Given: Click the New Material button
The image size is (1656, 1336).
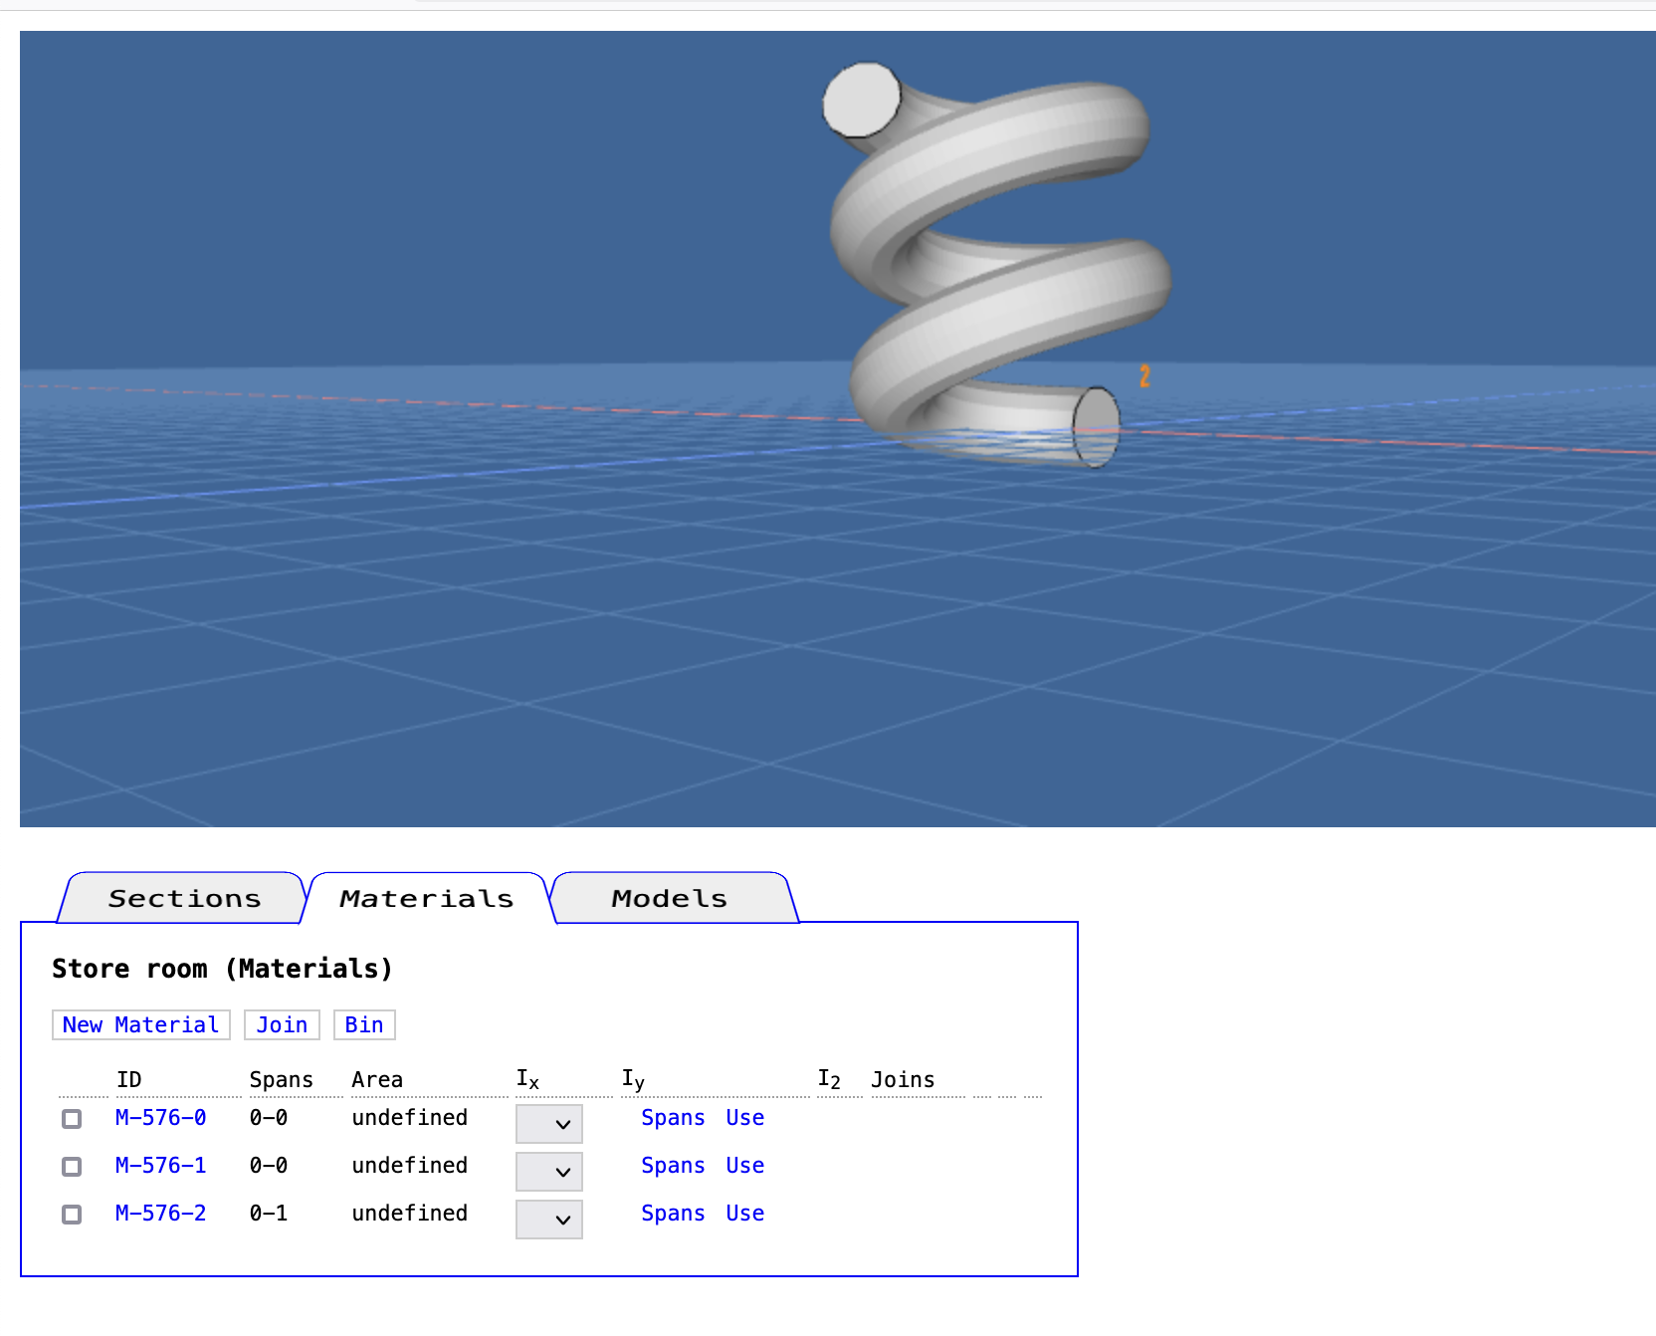Looking at the screenshot, I should (x=140, y=1025).
